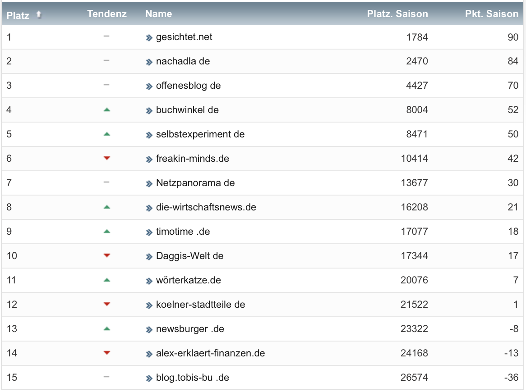Click season points value -36
This screenshot has height=392, width=526.
[511, 378]
